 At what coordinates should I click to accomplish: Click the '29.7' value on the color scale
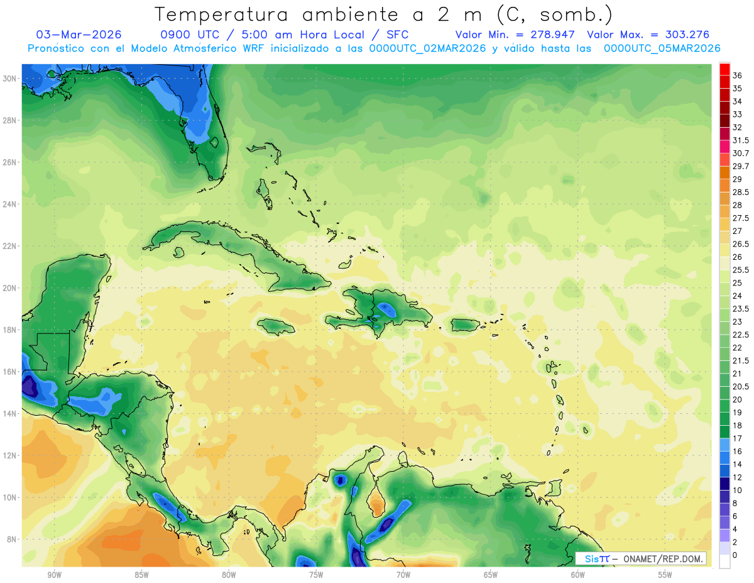tap(740, 167)
